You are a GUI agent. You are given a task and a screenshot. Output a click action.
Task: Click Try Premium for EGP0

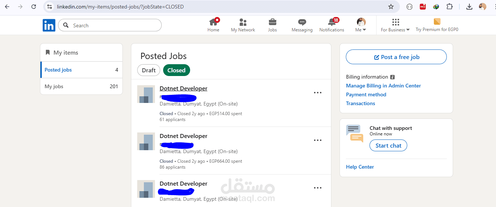point(437,25)
